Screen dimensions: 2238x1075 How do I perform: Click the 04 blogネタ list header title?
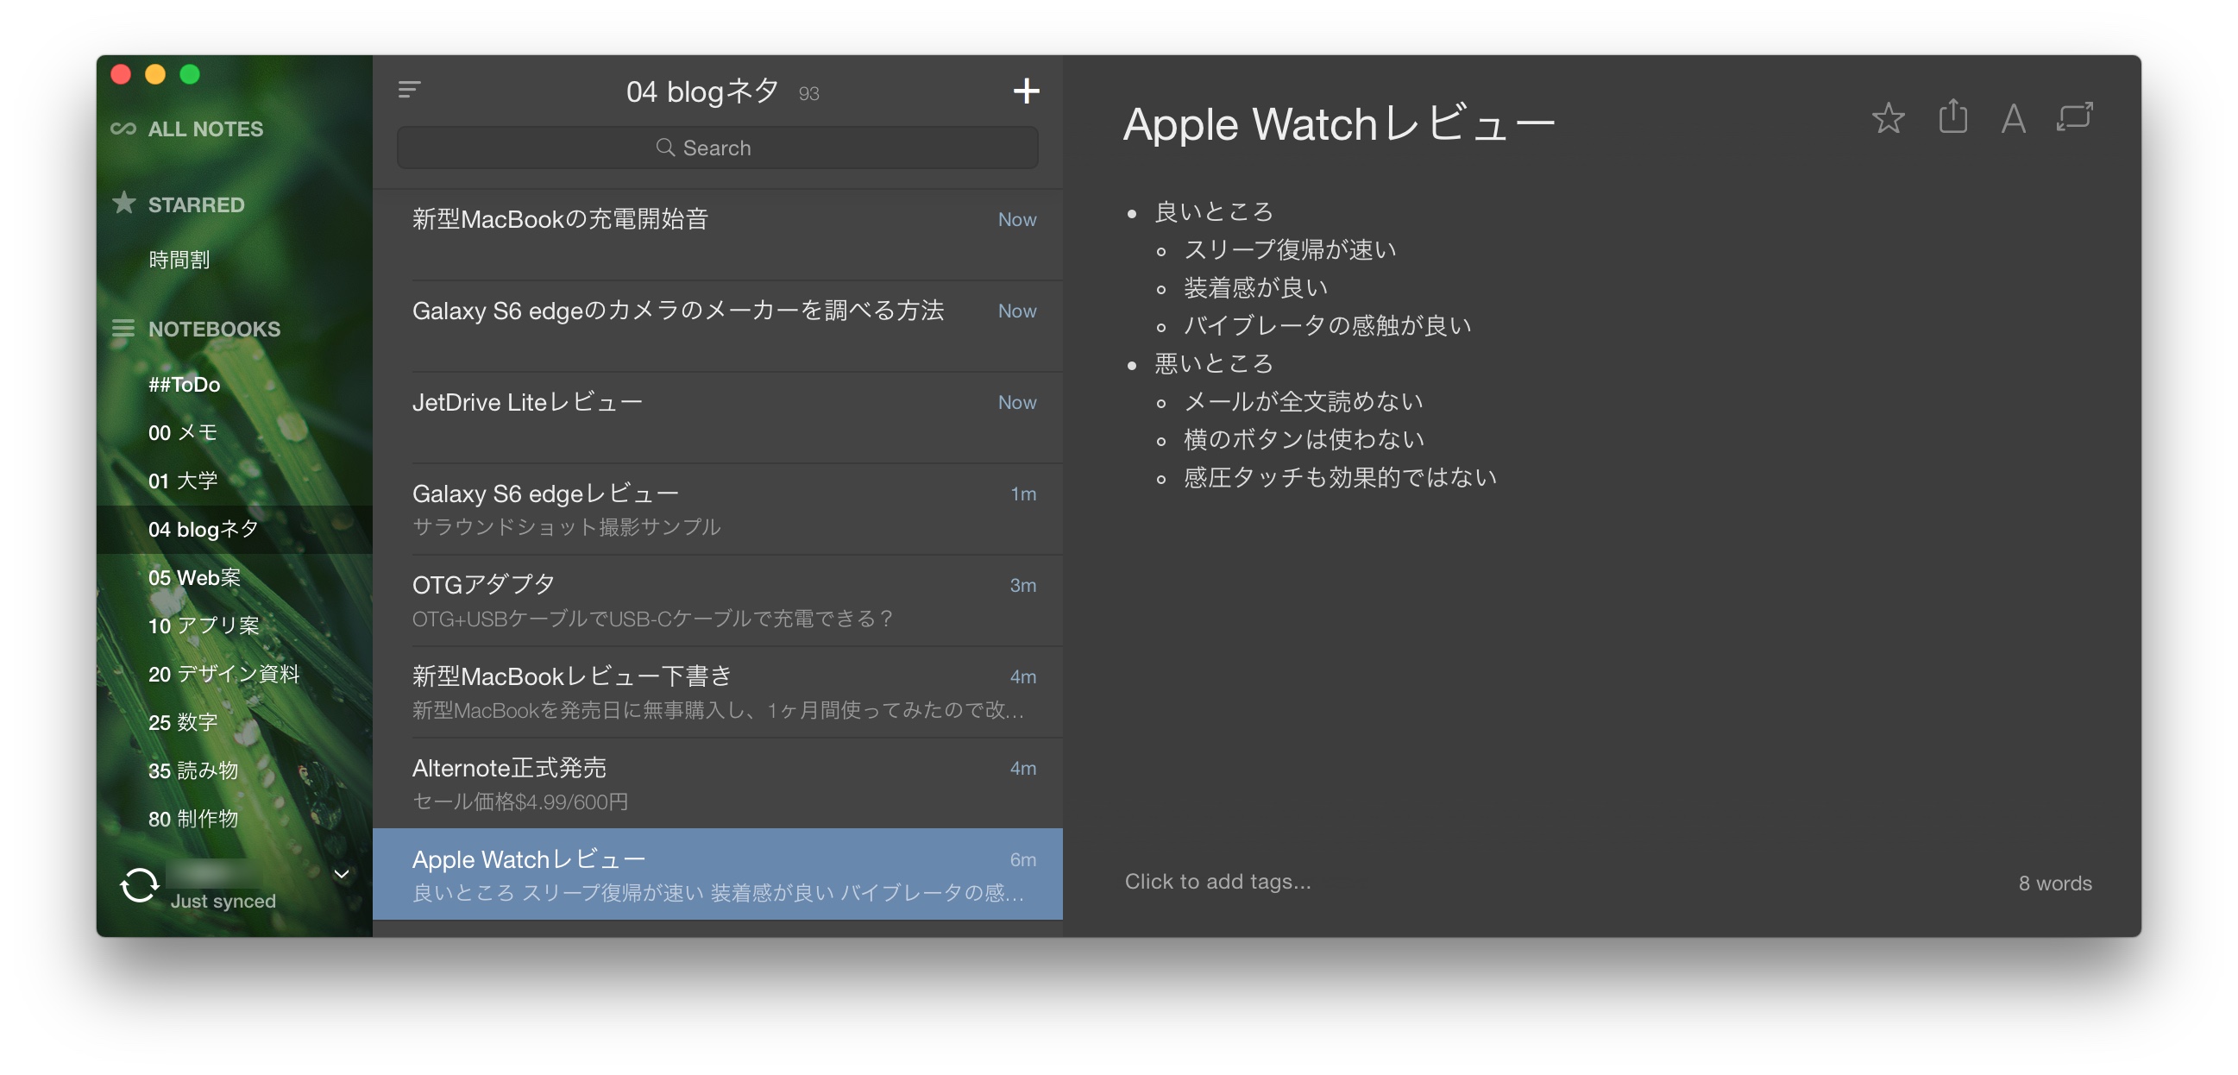click(x=702, y=91)
